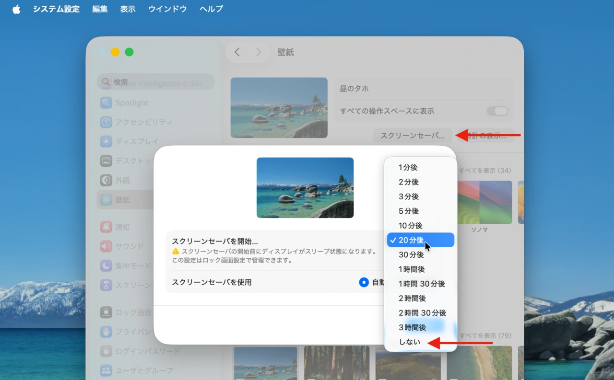Click the スクリーンセーバ... button
This screenshot has width=614, height=380.
[413, 136]
